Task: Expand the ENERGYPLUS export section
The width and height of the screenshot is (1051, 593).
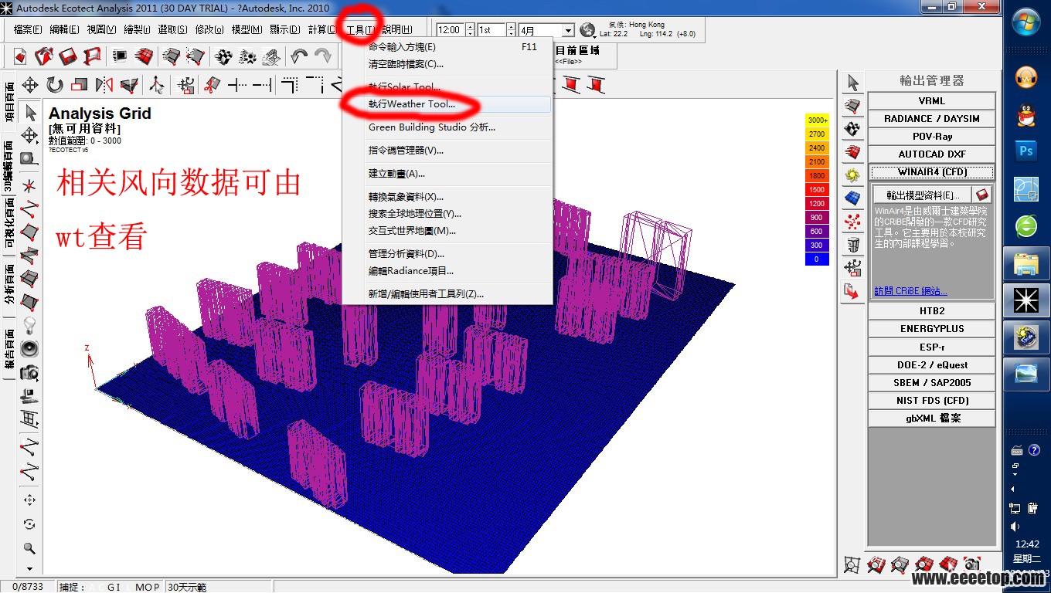Action: [931, 329]
